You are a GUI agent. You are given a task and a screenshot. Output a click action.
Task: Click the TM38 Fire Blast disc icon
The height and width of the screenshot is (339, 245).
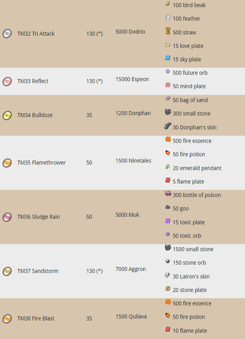tap(7, 319)
